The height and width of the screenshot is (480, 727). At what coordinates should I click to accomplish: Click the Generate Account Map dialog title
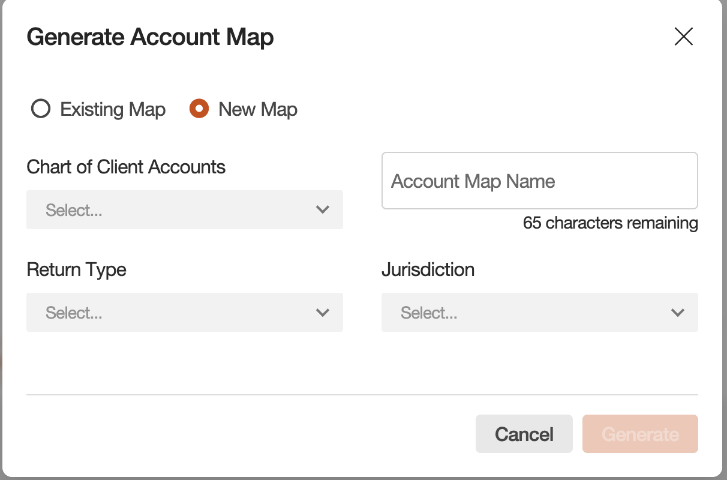[x=150, y=37]
